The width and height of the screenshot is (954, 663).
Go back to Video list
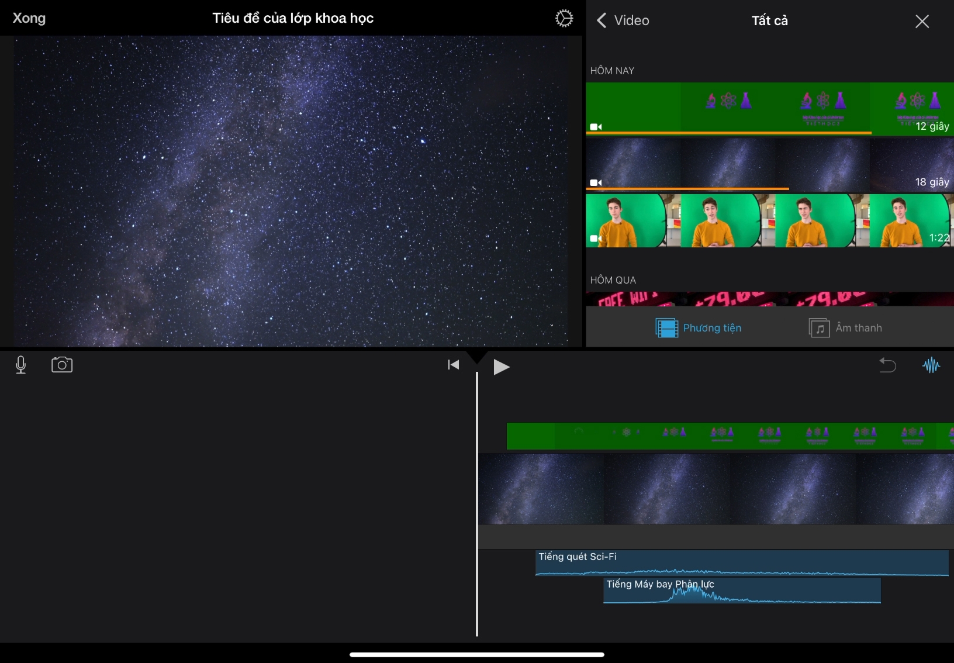coord(623,20)
